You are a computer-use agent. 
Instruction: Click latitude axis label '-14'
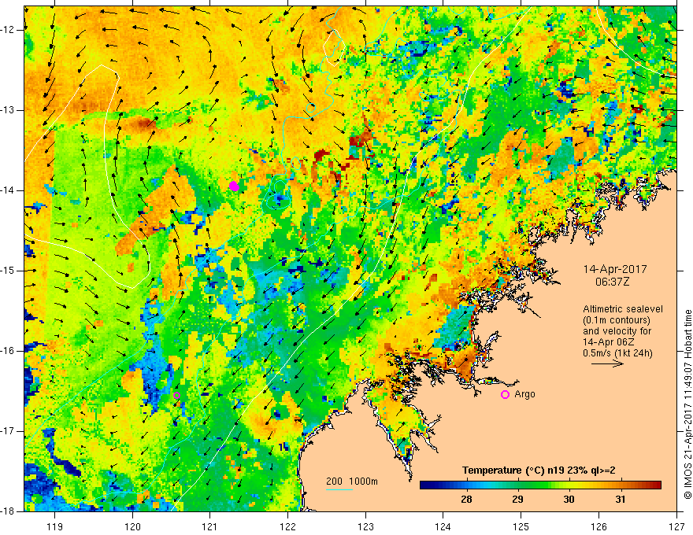click(8, 190)
